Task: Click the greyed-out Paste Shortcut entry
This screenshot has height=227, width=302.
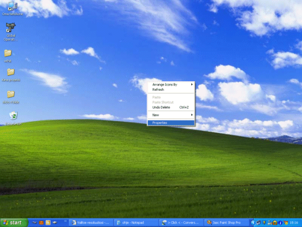Action: point(171,102)
